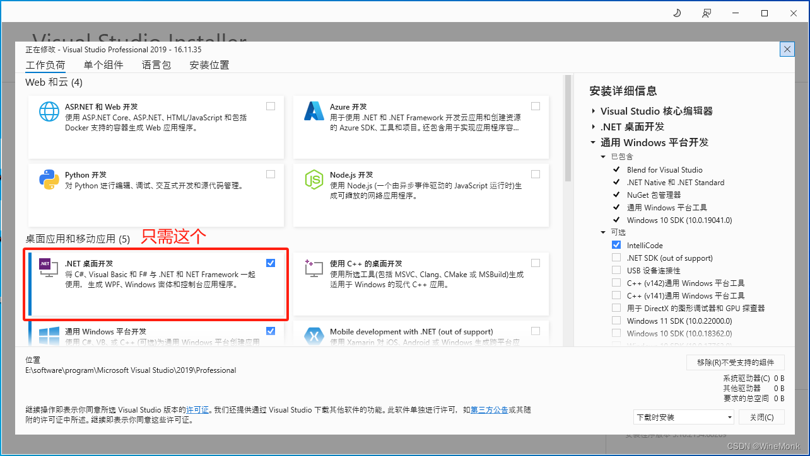Click the Azure development logo icon
The height and width of the screenshot is (456, 810).
(x=314, y=111)
